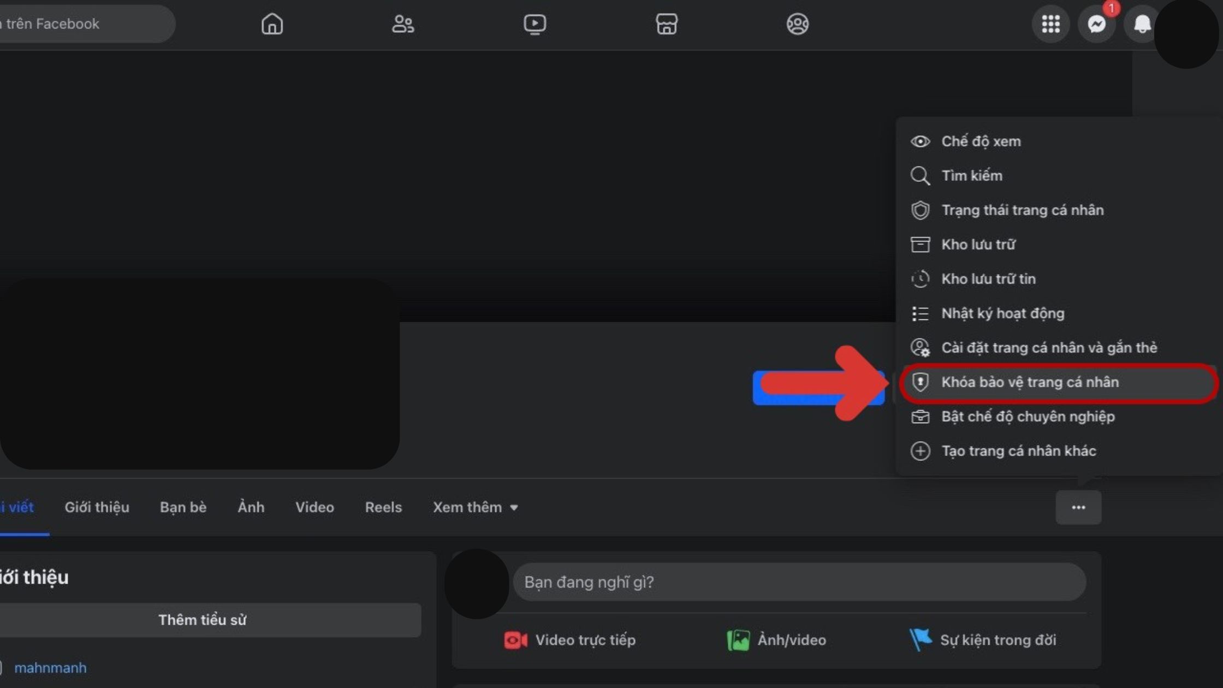1223x688 pixels.
Task: Open the apps grid menu icon
Action: 1050,24
